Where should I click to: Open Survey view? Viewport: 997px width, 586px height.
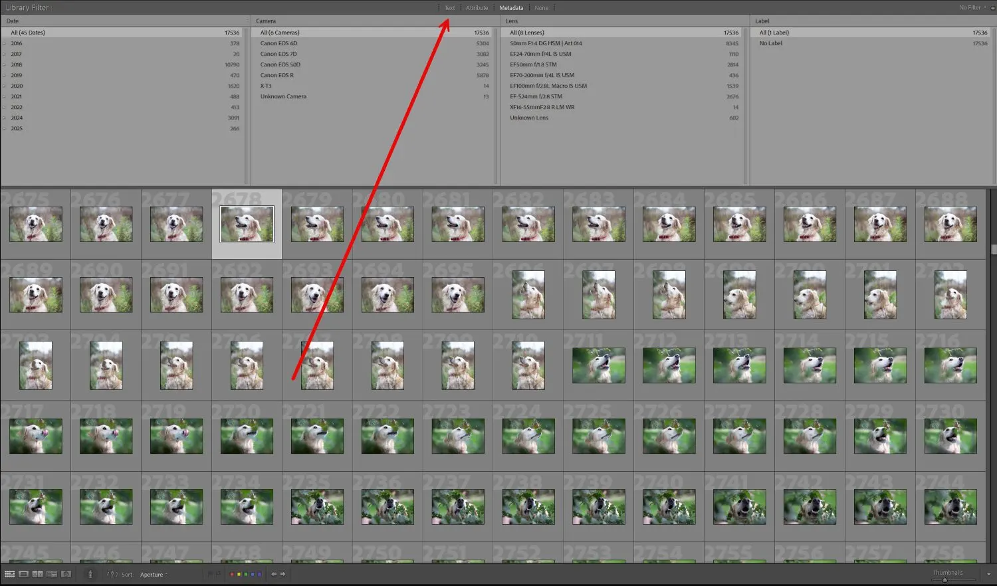[52, 573]
